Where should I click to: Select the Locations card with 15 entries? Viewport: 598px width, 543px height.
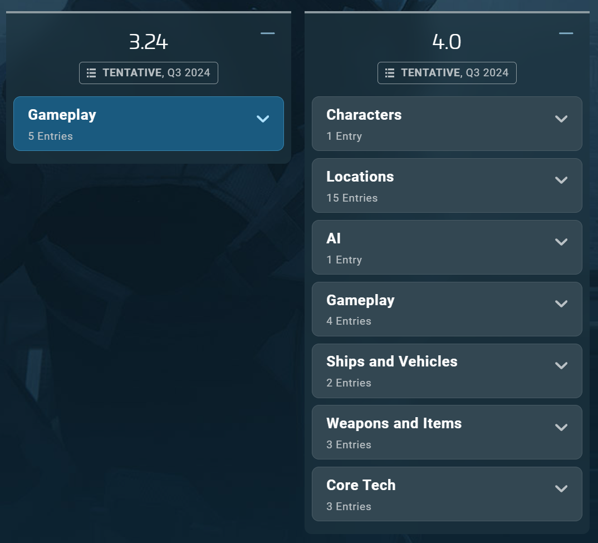[x=447, y=185]
